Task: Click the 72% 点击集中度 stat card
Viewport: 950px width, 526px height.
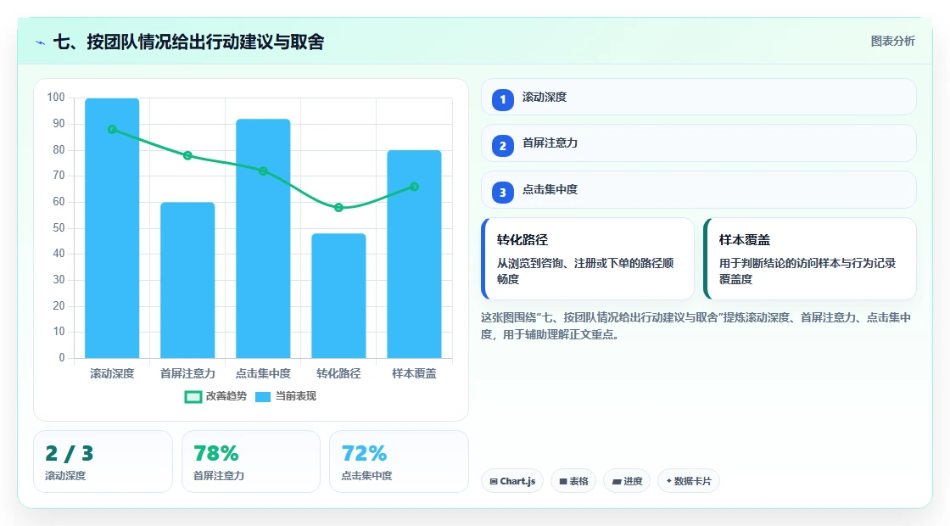Action: tap(400, 462)
